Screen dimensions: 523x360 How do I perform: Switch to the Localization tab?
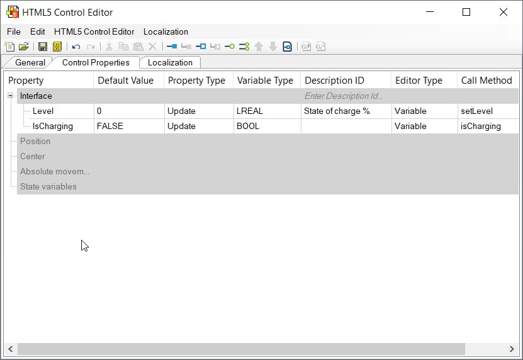(x=170, y=62)
